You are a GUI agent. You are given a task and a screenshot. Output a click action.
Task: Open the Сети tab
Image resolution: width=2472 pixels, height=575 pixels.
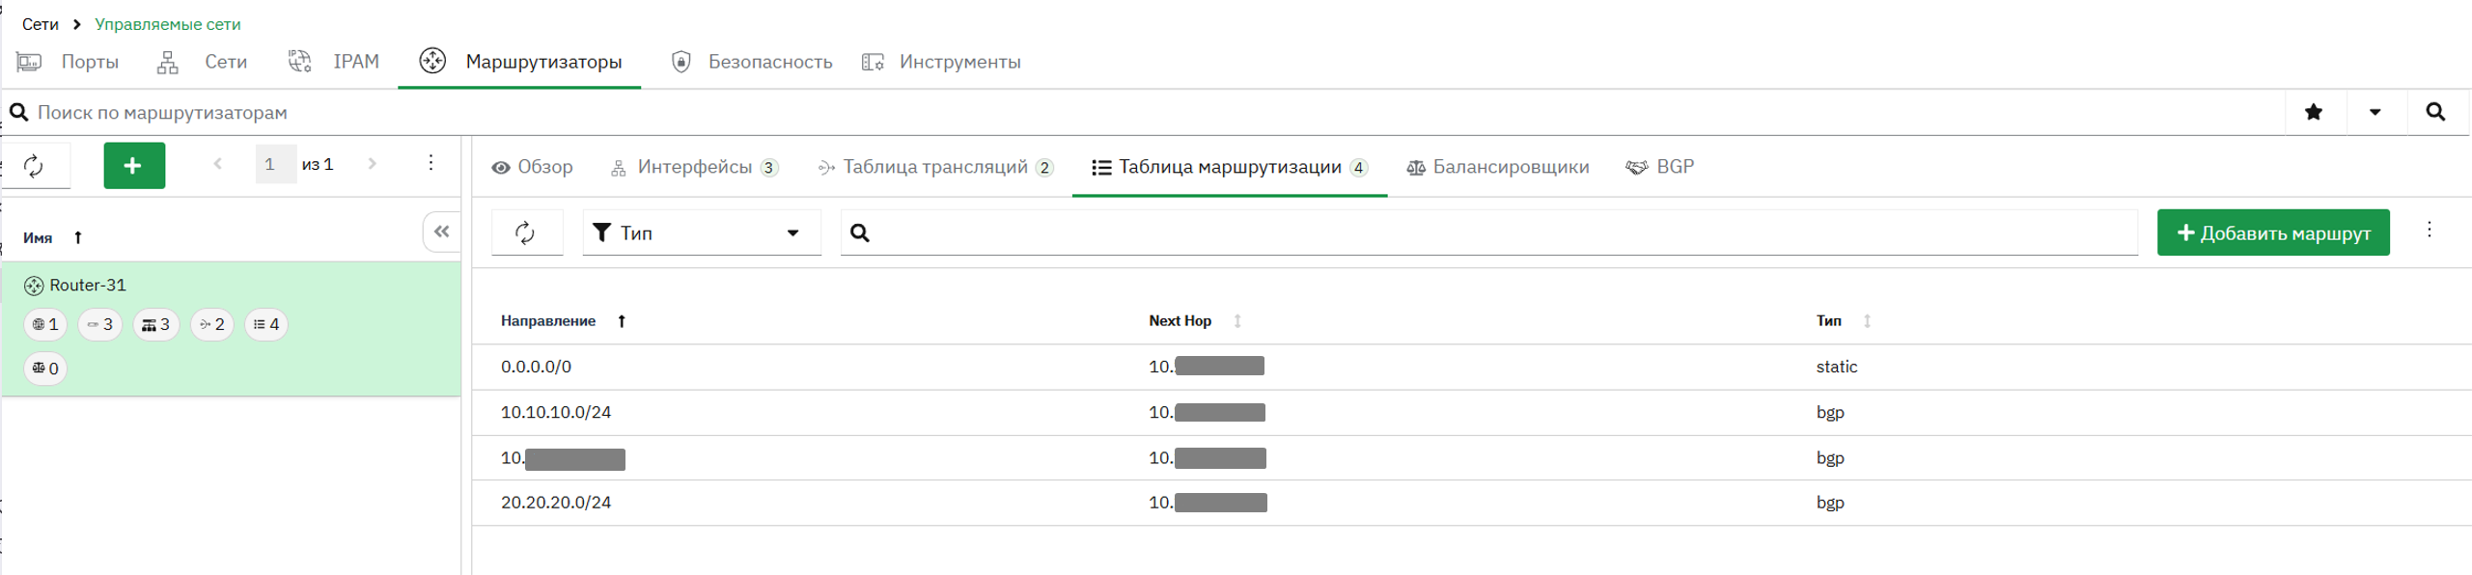tap(202, 62)
